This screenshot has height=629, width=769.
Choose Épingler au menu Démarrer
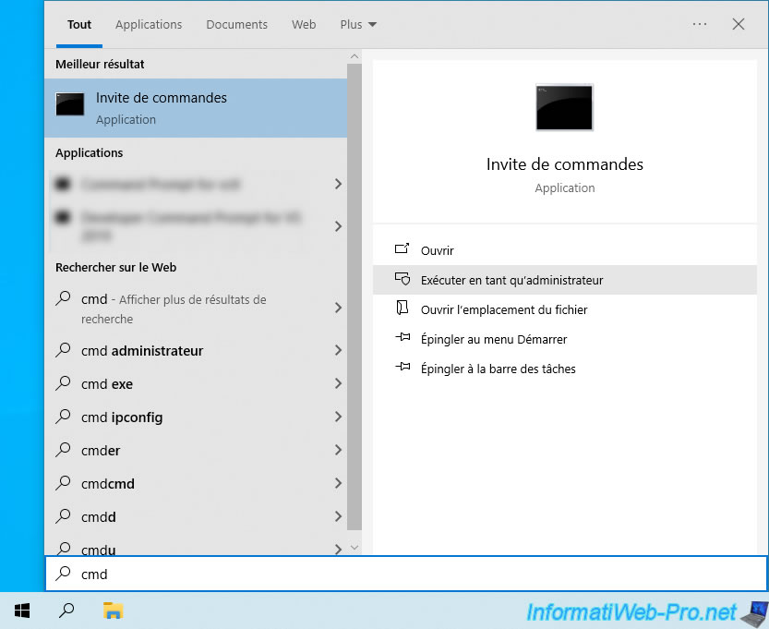(564, 339)
